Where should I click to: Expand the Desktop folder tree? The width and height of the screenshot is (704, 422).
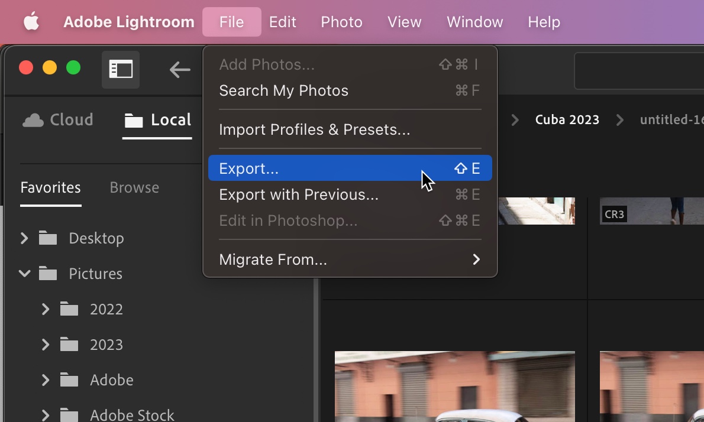pyautogui.click(x=24, y=238)
